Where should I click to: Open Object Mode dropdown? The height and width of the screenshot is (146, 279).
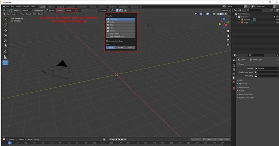pyautogui.click(x=11, y=14)
